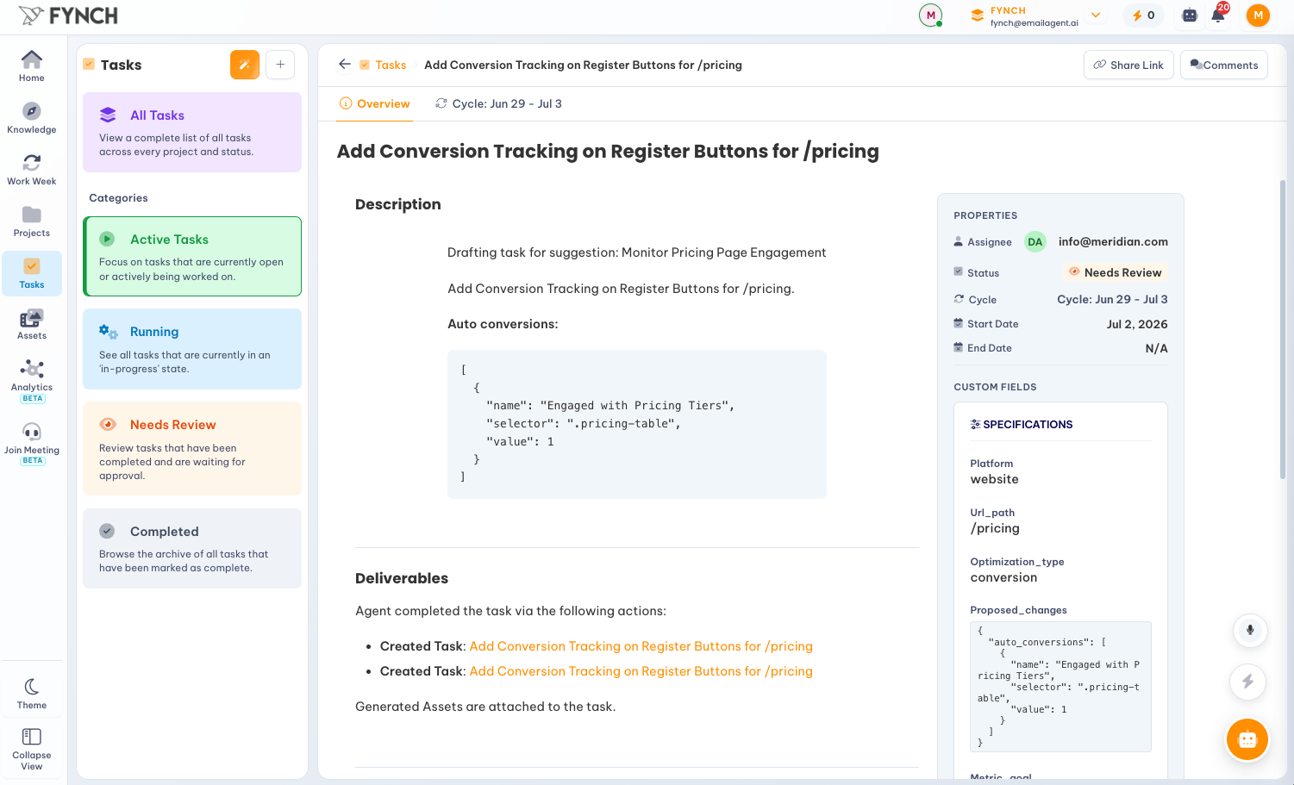This screenshot has width=1294, height=785.
Task: Open second Created Task link
Action: click(x=641, y=671)
